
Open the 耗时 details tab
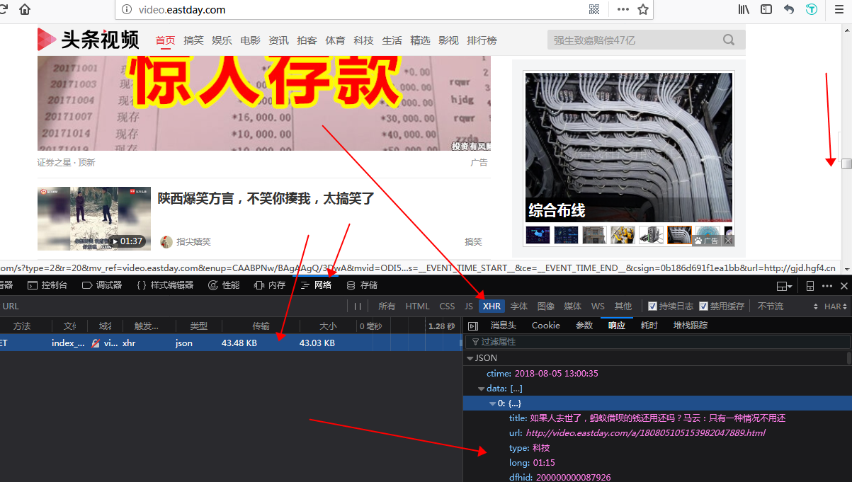click(x=649, y=326)
